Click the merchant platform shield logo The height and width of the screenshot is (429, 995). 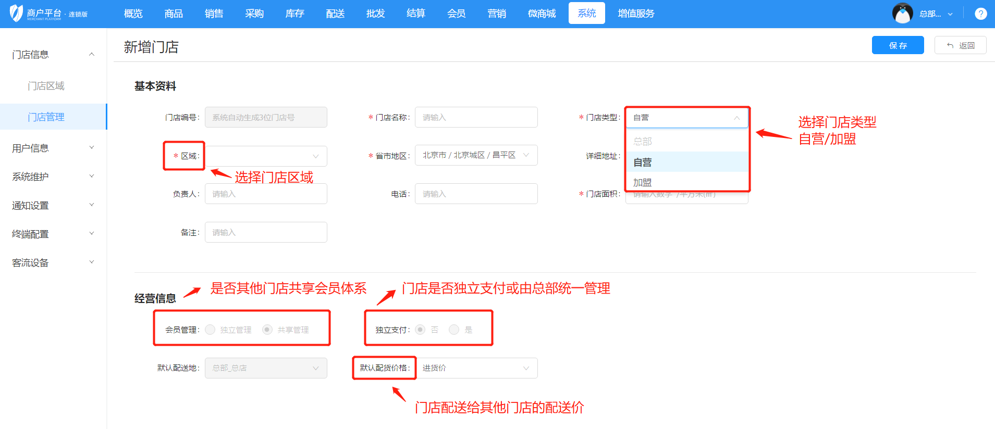[x=17, y=13]
